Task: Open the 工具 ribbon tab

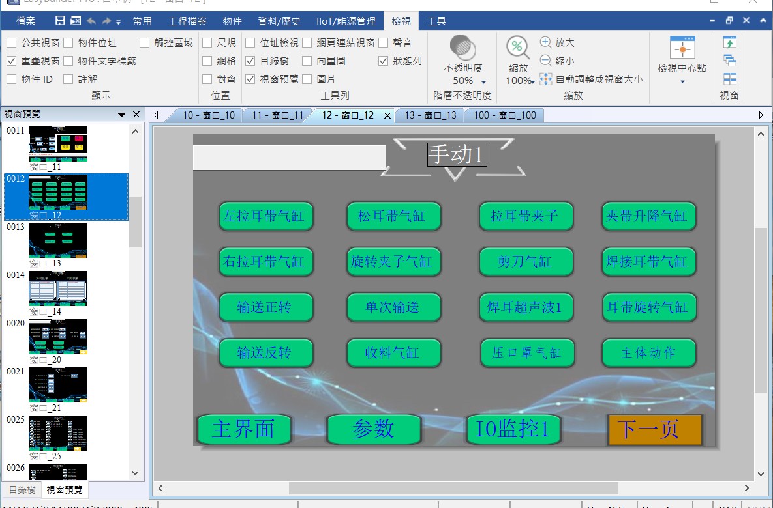Action: [436, 21]
